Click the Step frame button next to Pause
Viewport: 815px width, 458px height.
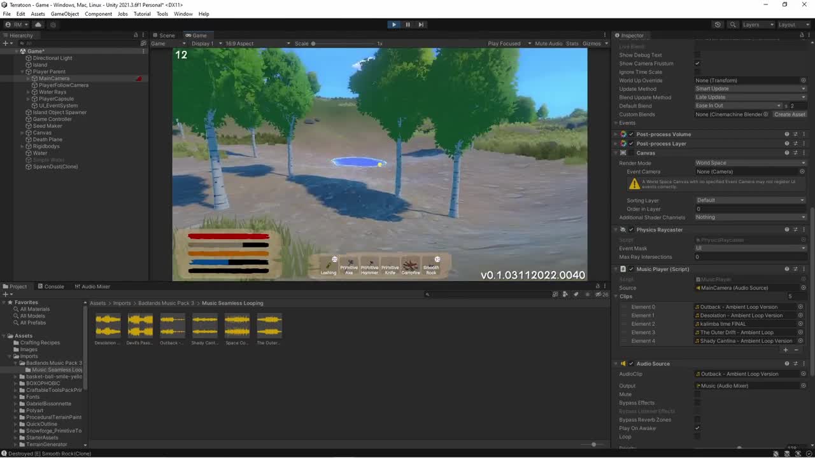(x=421, y=24)
